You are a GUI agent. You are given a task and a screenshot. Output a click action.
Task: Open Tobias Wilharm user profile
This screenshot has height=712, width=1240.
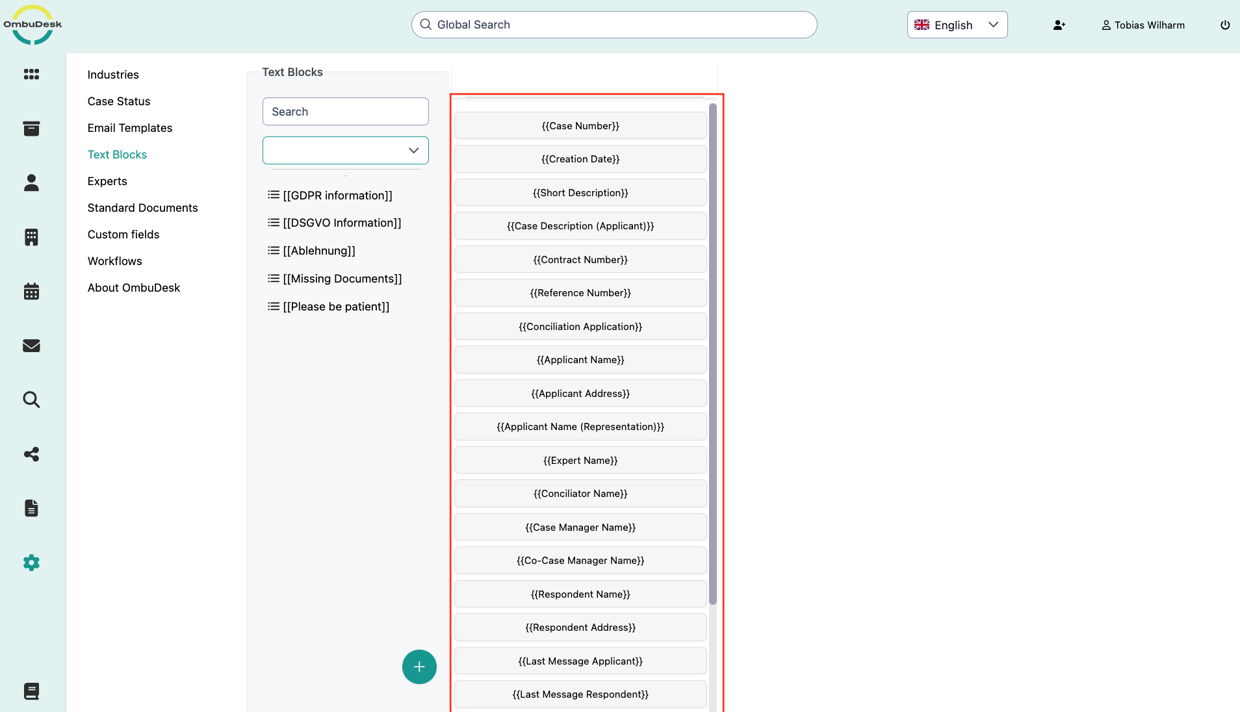(x=1143, y=25)
